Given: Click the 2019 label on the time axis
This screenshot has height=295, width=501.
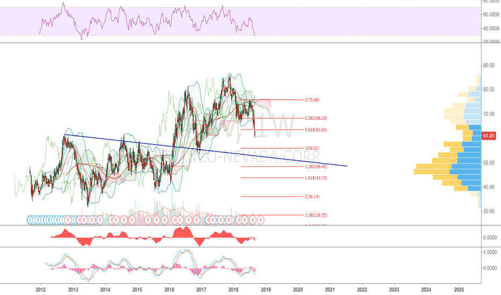Looking at the screenshot, I should point(266,290).
